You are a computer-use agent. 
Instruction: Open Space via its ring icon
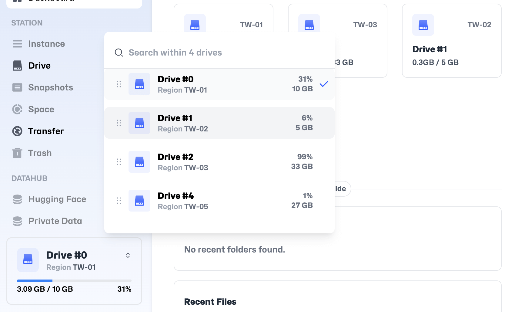(17, 109)
